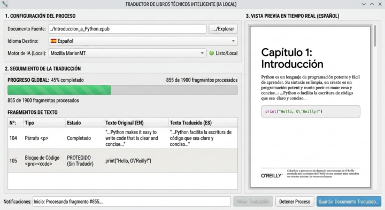The width and height of the screenshot is (385, 210).
Task: Click the green Listo/Local status indicator
Action: tap(211, 53)
